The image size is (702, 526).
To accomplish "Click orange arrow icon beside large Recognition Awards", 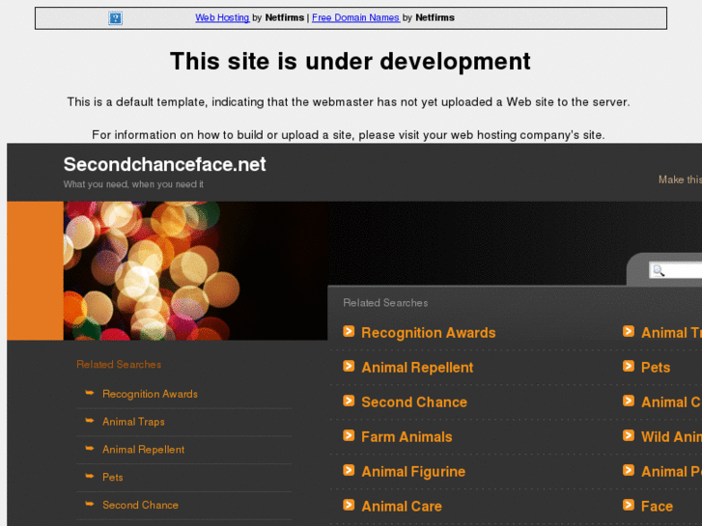I will point(349,331).
